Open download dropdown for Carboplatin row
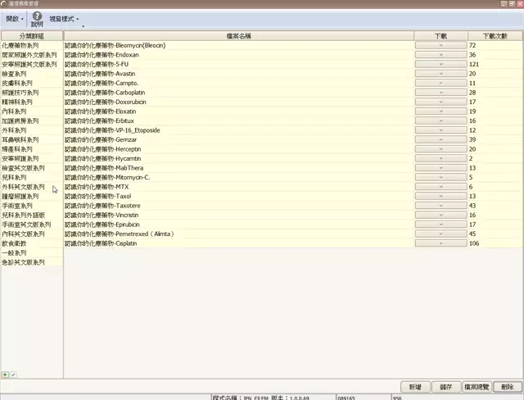This screenshot has width=524, height=400. 440,93
